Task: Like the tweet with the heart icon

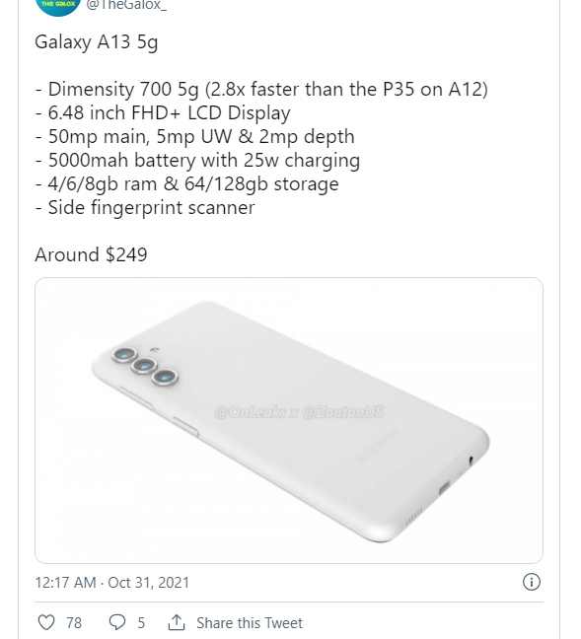Action: pos(46,622)
